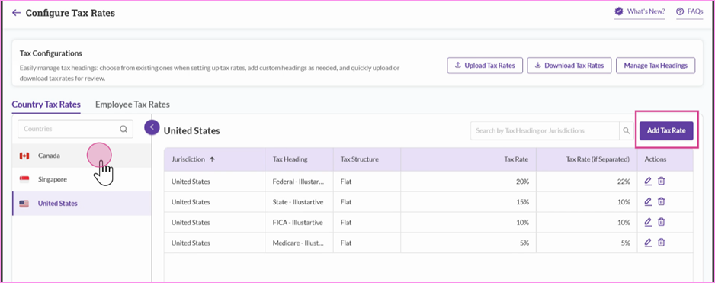Click Download Tax Rates button
The width and height of the screenshot is (715, 283).
569,66
